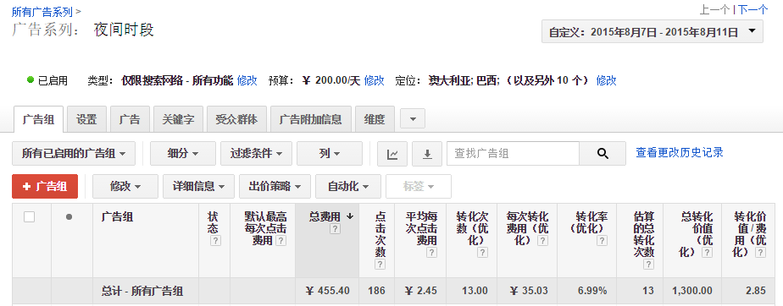Open the 细分 dropdown

[x=183, y=154]
